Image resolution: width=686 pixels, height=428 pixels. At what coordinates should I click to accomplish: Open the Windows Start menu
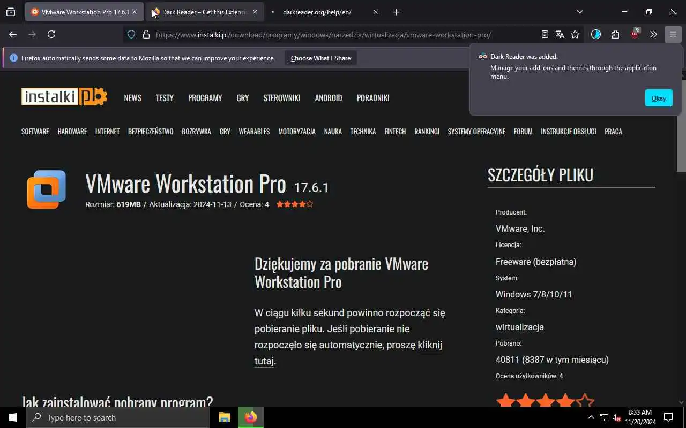point(13,417)
